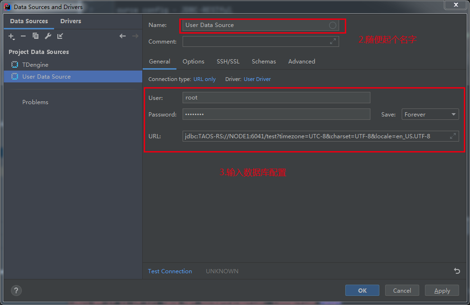Click the import data sources icon
Viewport: 470px width, 305px height.
pos(60,36)
